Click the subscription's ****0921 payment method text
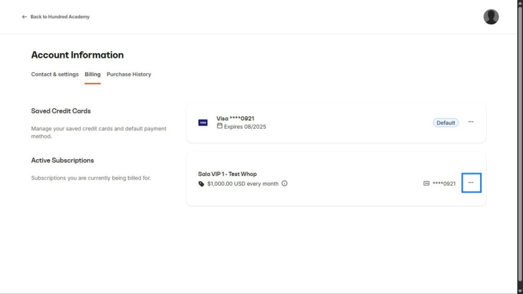Viewport: 523px width, 294px height. 444,184
